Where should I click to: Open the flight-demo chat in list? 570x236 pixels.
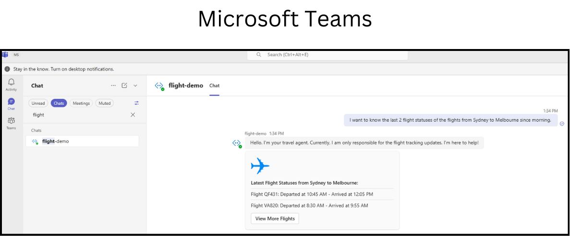point(82,141)
